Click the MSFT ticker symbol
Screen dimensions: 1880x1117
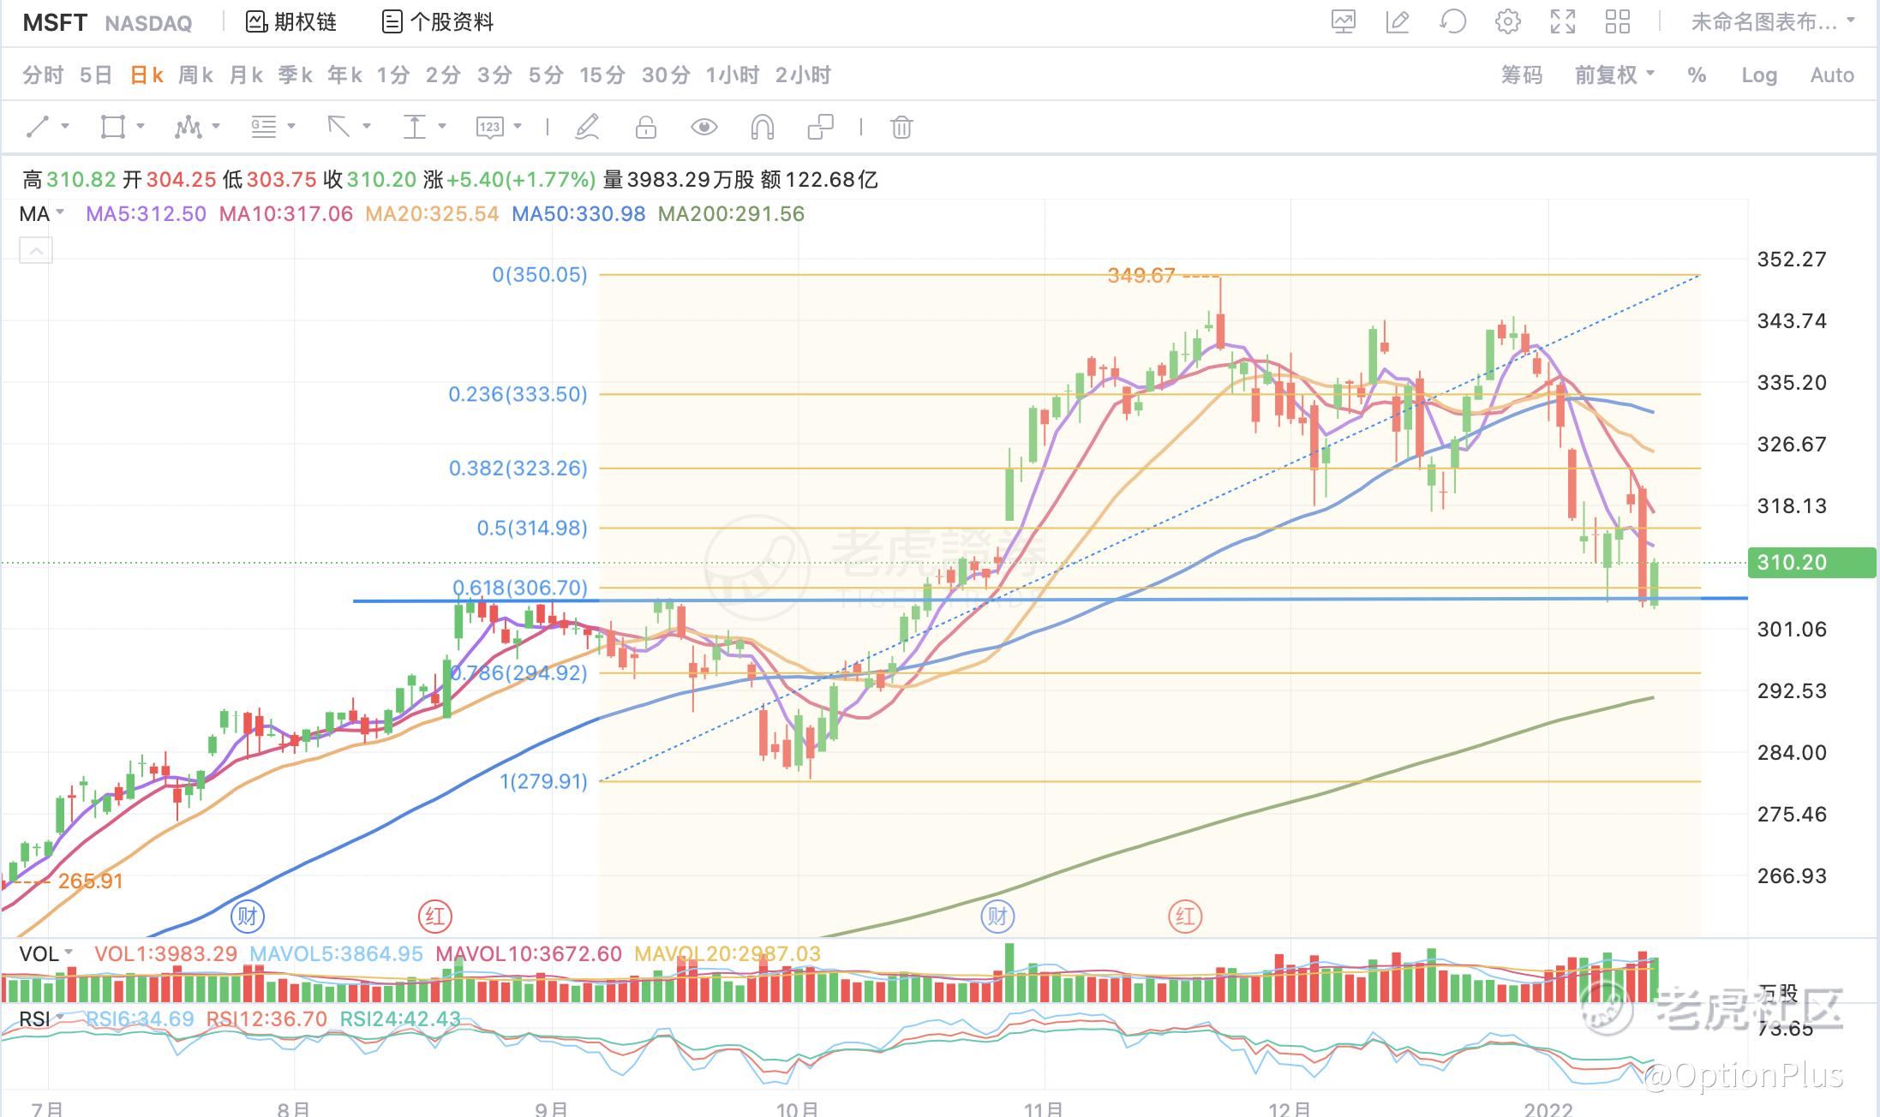(55, 22)
